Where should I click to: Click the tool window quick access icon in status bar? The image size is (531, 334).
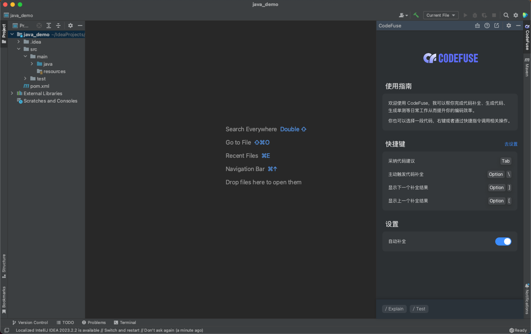[x=7, y=330]
